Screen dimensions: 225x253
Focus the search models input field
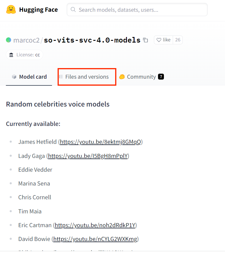click(x=141, y=10)
